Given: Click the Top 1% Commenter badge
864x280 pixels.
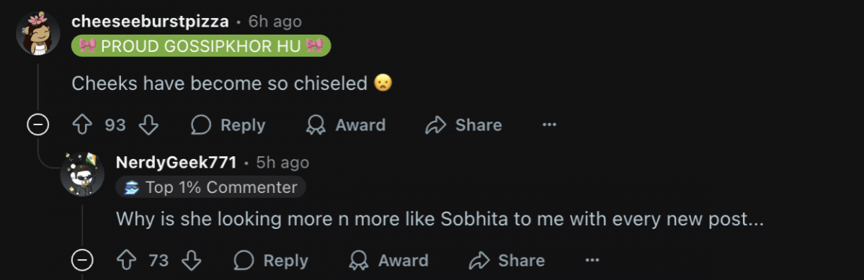Looking at the screenshot, I should tap(211, 187).
